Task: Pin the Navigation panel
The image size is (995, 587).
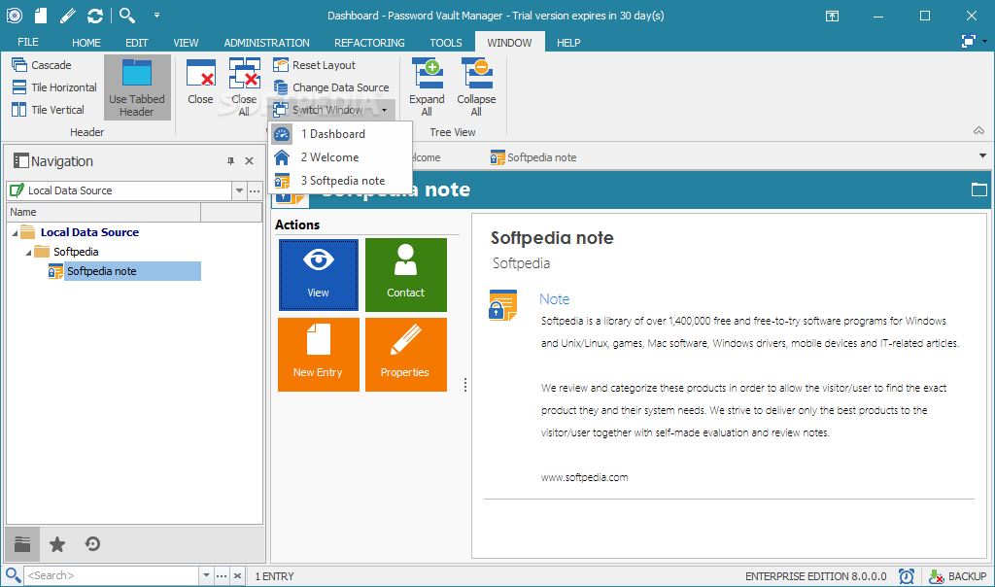Action: 230,161
